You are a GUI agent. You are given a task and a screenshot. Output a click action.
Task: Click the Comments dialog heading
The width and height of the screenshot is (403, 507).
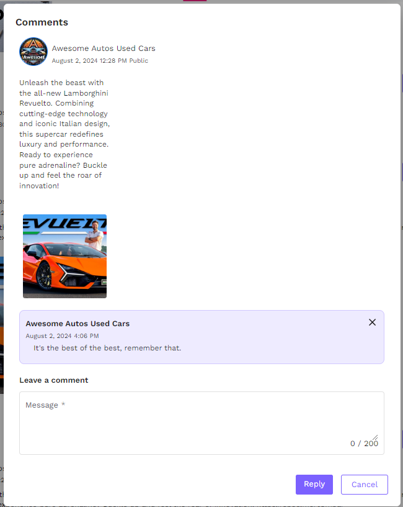[42, 22]
